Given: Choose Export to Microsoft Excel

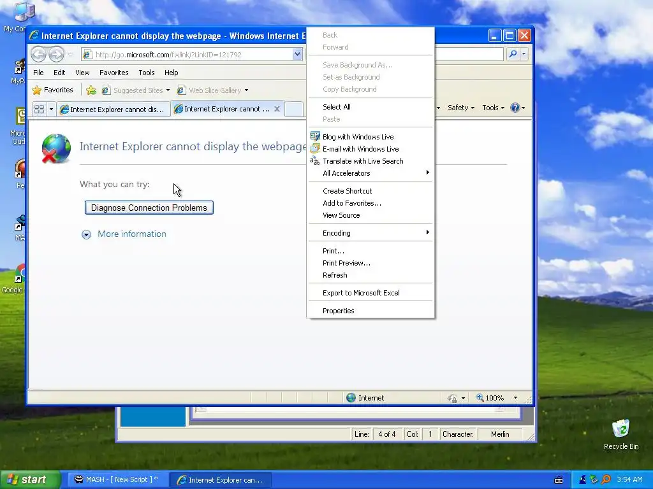Looking at the screenshot, I should click(x=371, y=293).
